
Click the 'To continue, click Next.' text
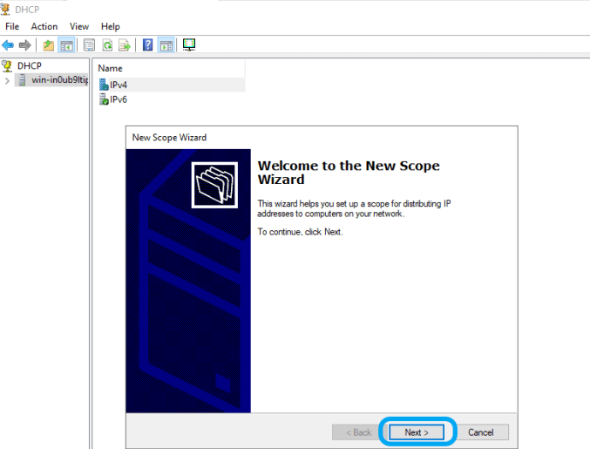[301, 232]
